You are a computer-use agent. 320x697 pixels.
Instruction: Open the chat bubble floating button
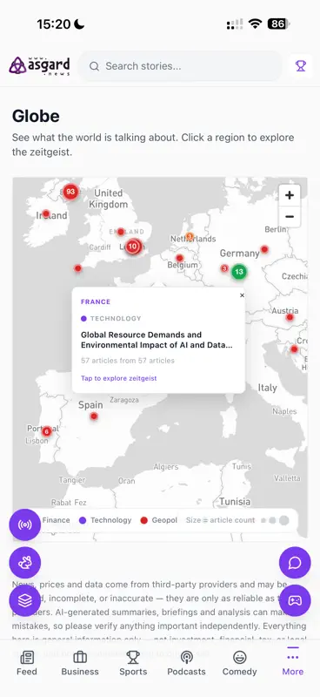coord(295,563)
